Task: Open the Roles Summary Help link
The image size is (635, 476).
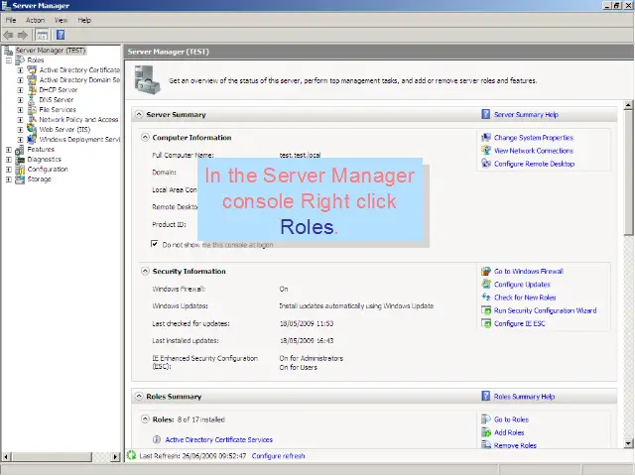Action: coord(525,397)
